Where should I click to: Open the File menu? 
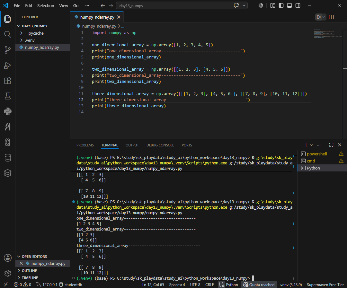pos(17,5)
